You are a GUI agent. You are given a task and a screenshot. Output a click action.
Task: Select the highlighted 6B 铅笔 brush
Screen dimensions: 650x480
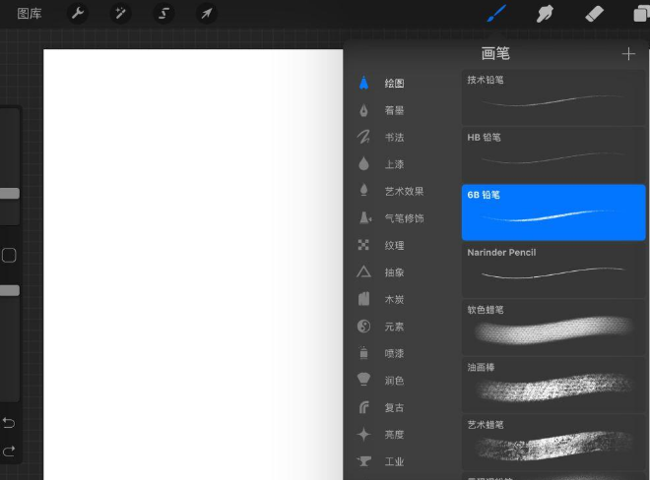coord(553,212)
